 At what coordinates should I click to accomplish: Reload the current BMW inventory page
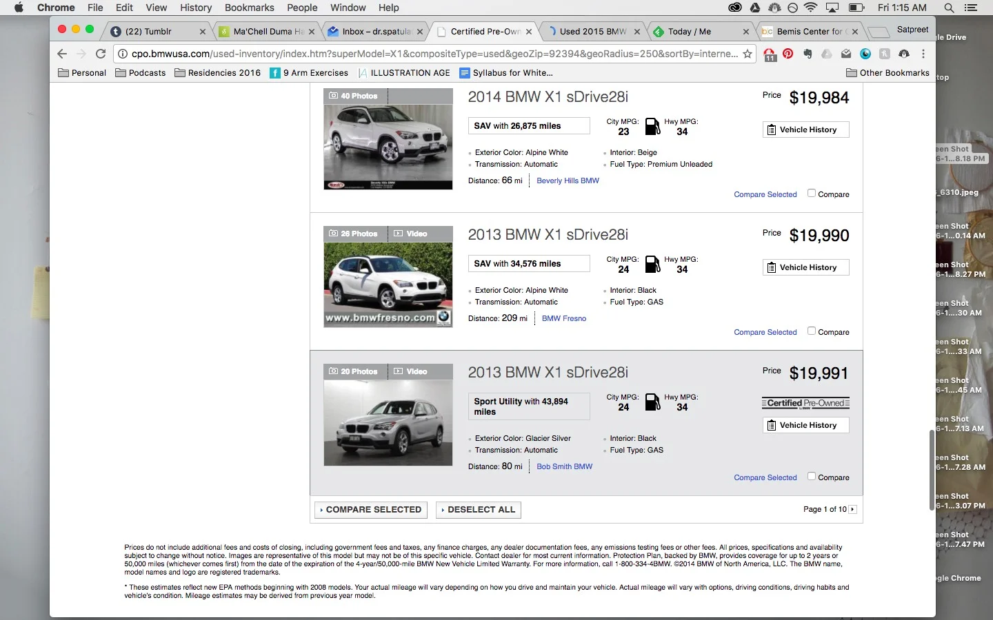coord(101,54)
